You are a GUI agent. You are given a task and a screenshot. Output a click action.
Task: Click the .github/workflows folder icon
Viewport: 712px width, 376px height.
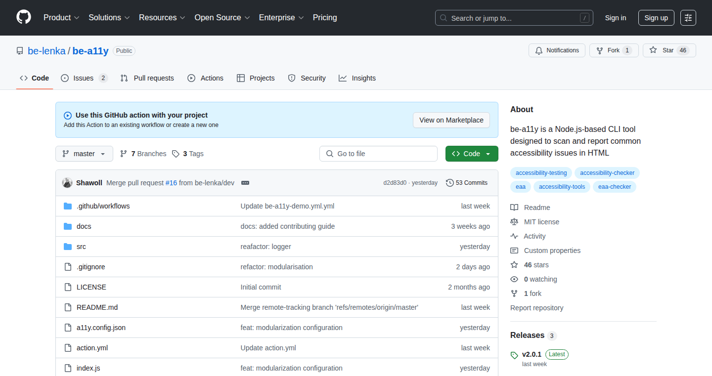tap(68, 206)
